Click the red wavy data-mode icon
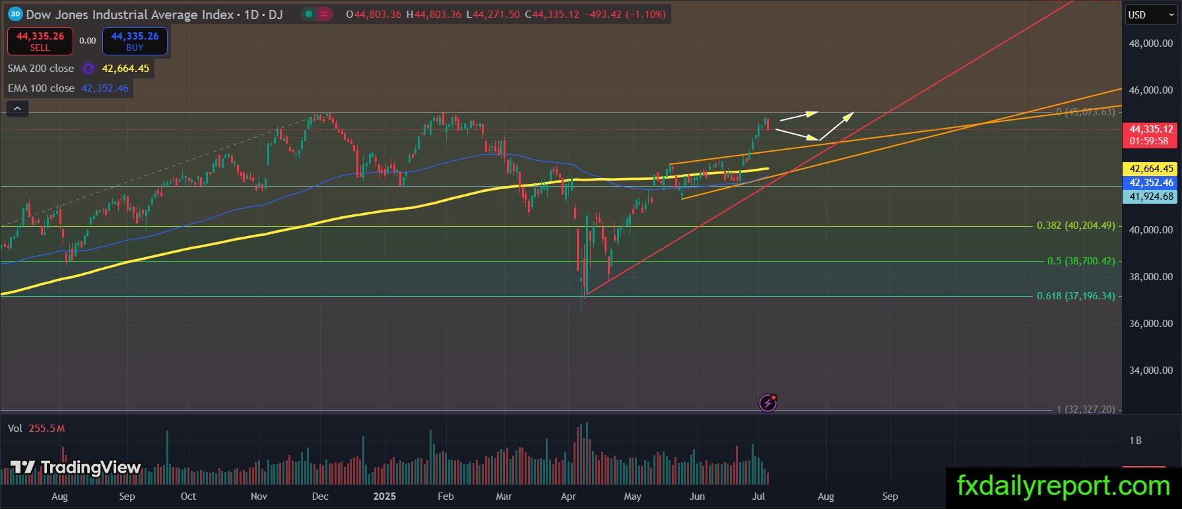 pos(325,14)
